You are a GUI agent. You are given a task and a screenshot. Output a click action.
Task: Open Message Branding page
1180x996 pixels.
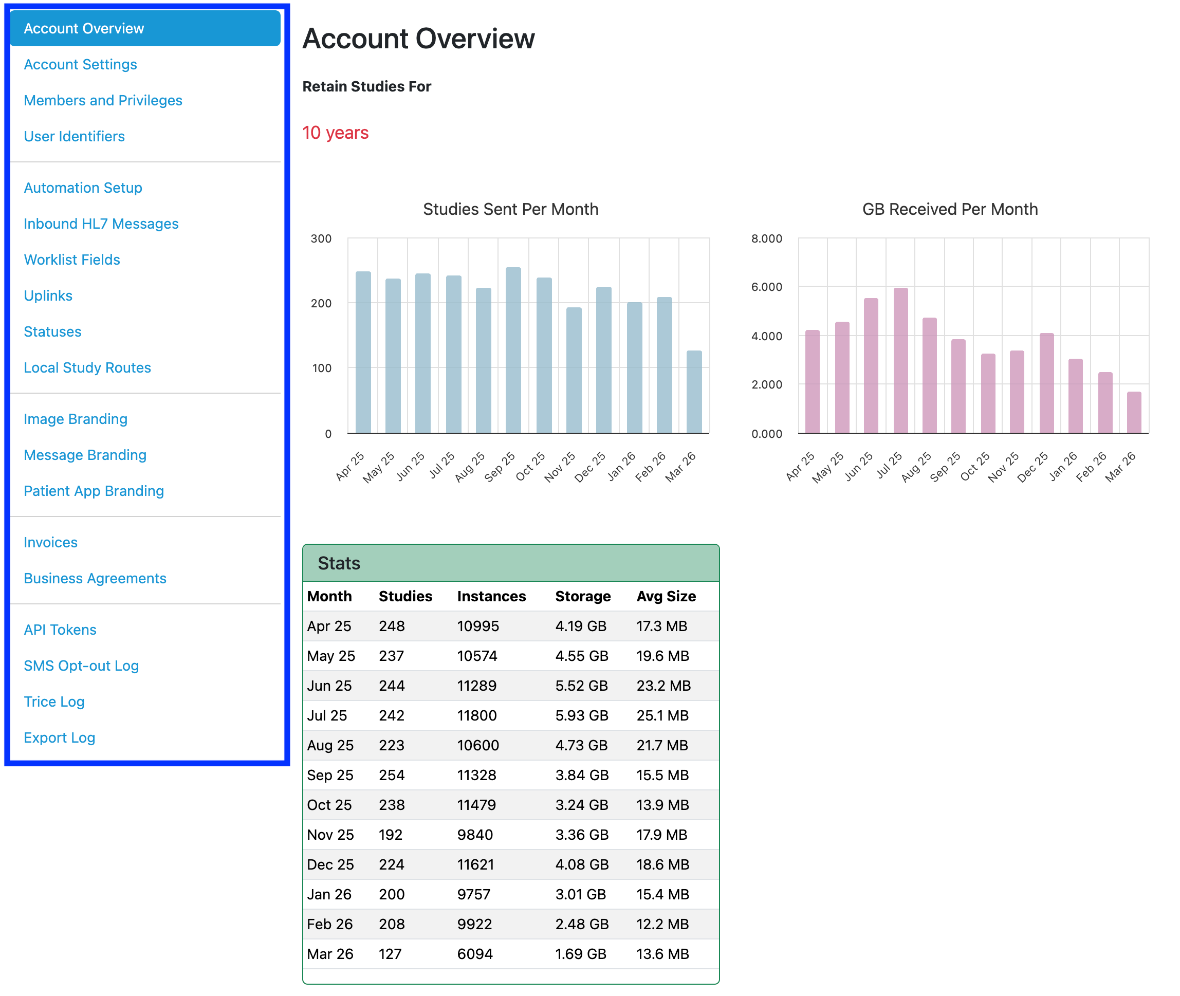(85, 455)
